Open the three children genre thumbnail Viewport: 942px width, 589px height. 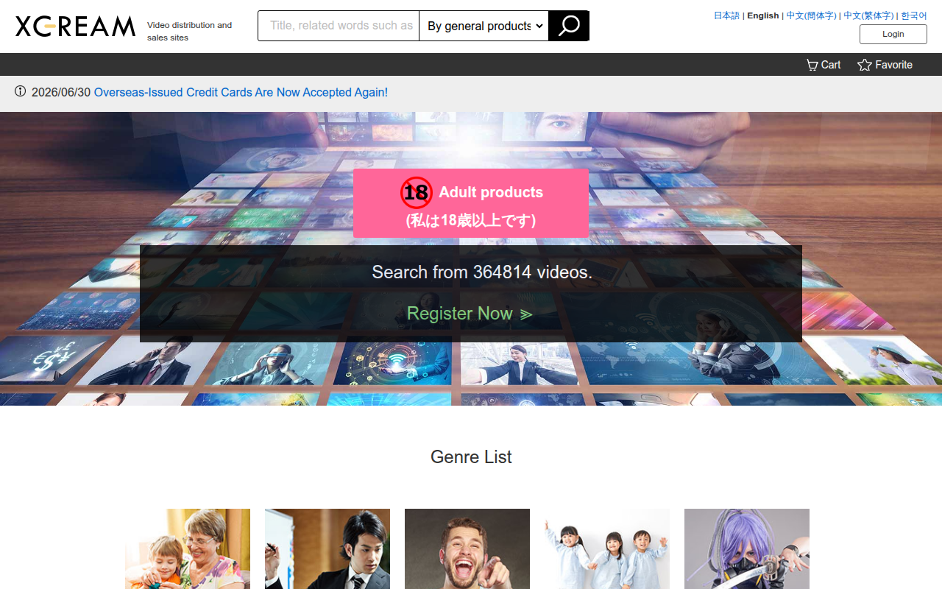coord(607,549)
